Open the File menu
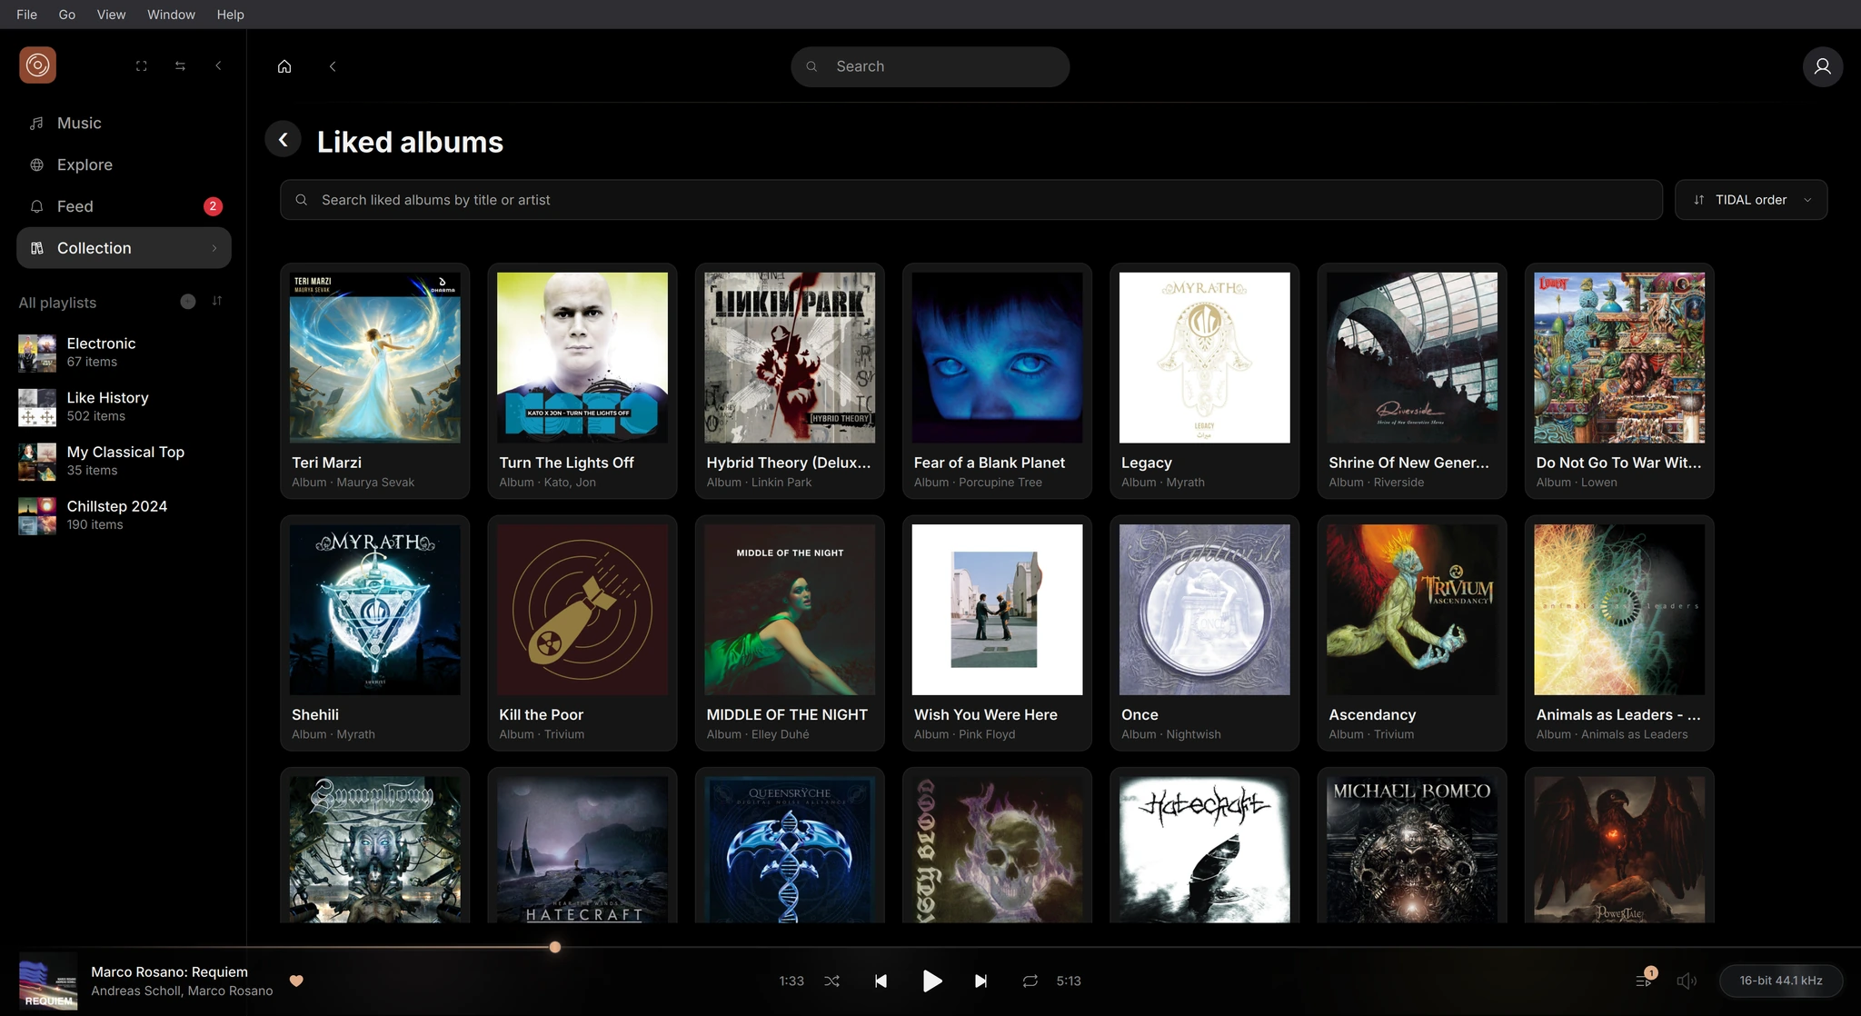 (x=27, y=15)
